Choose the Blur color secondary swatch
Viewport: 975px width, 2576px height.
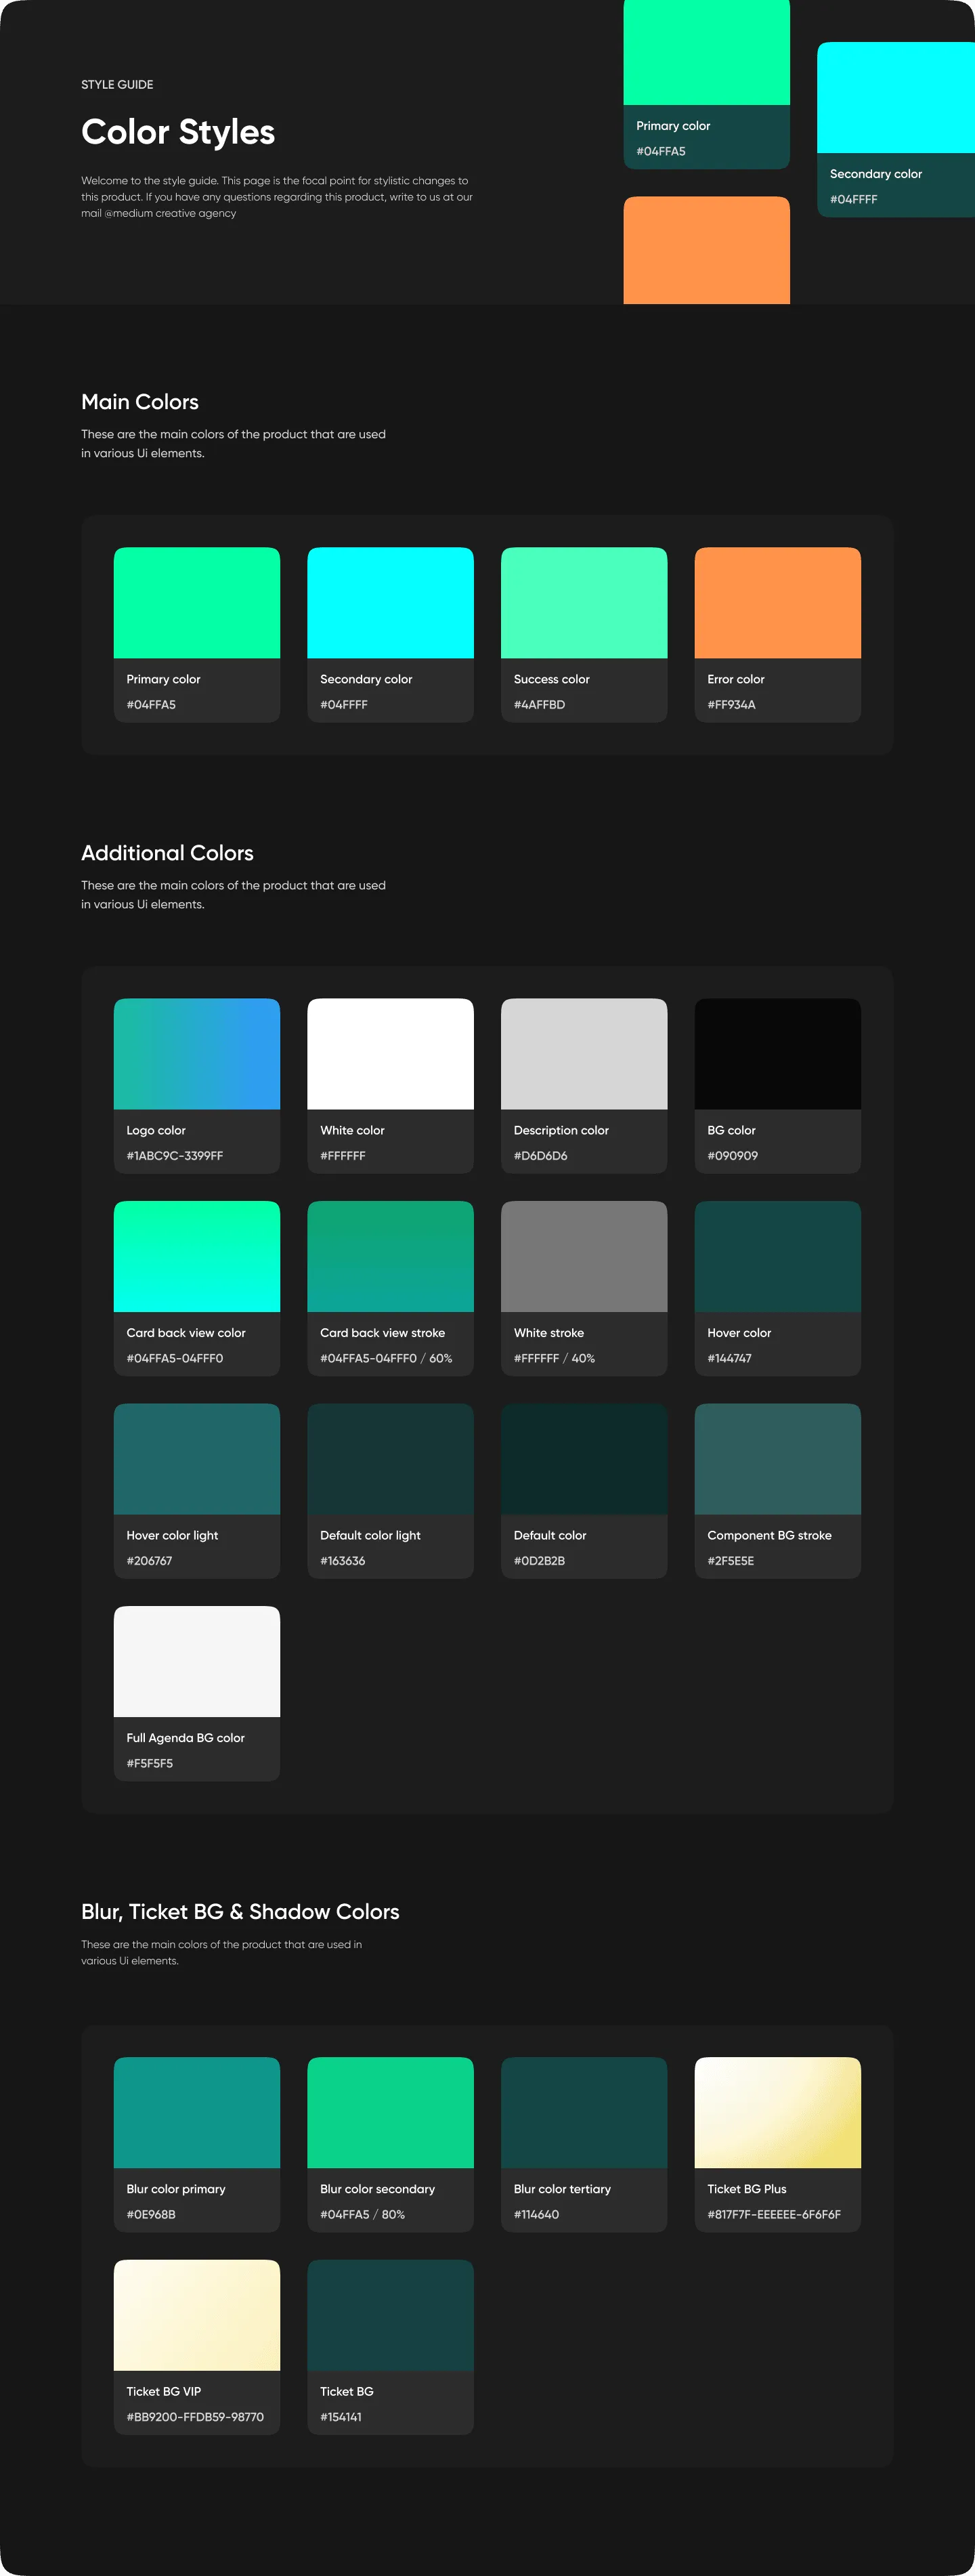pyautogui.click(x=390, y=2113)
